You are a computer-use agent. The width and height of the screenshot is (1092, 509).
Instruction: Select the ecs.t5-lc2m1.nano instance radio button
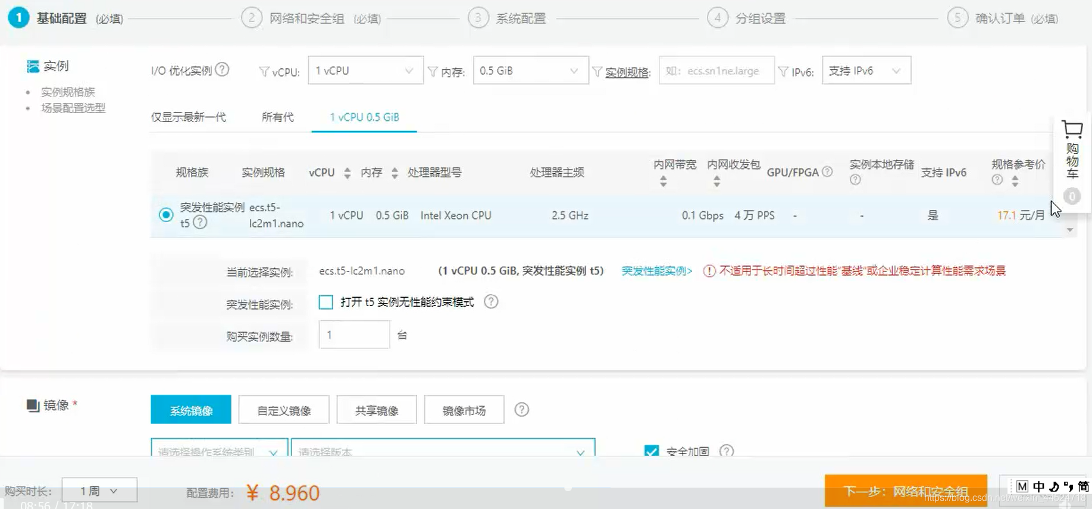point(166,215)
